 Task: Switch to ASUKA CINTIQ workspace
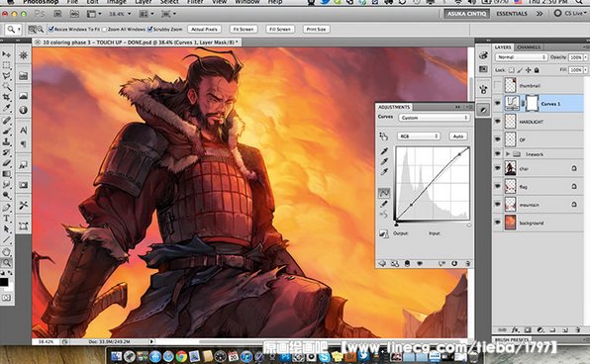466,14
